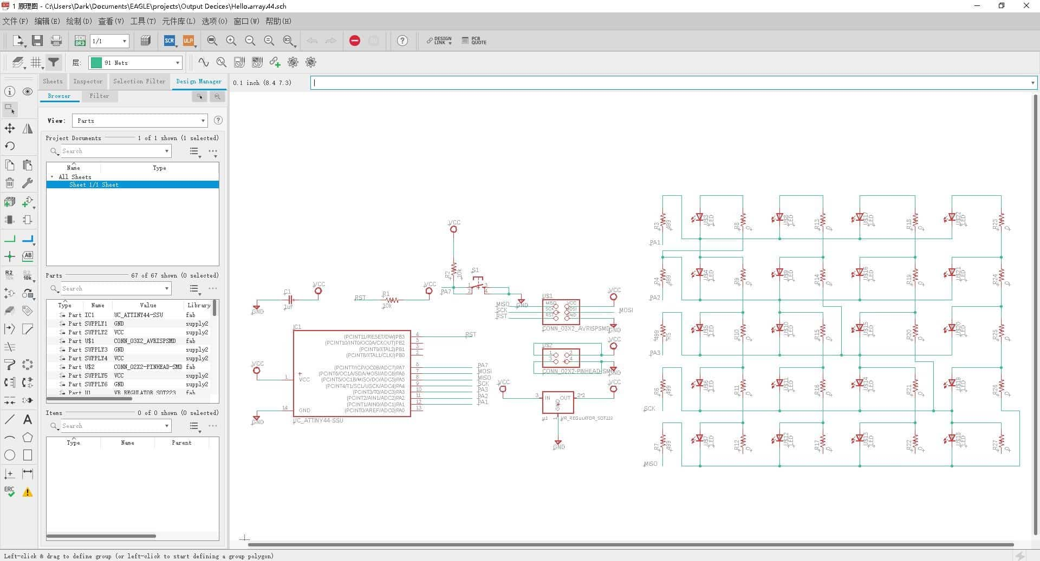Open the 元件库(L) menu
This screenshot has width=1040, height=561.
pyautogui.click(x=179, y=21)
